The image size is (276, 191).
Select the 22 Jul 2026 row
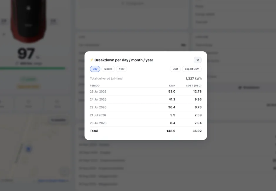(146, 107)
